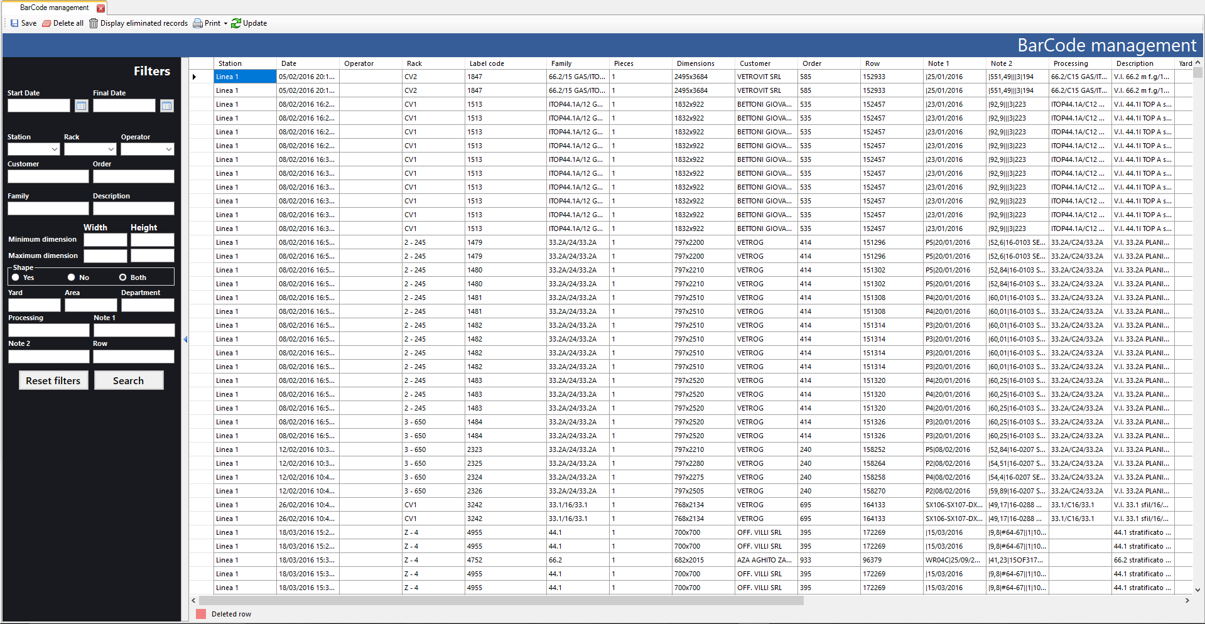Image resolution: width=1205 pixels, height=624 pixels.
Task: Click vertical scrollbar down arrow
Action: pos(1197,589)
